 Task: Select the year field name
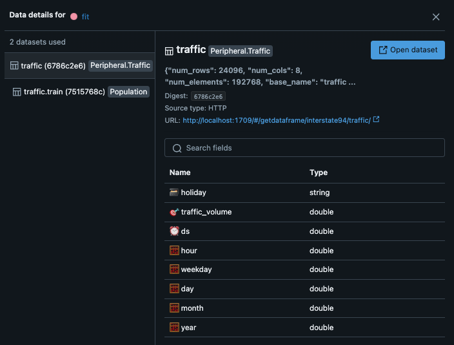point(188,328)
